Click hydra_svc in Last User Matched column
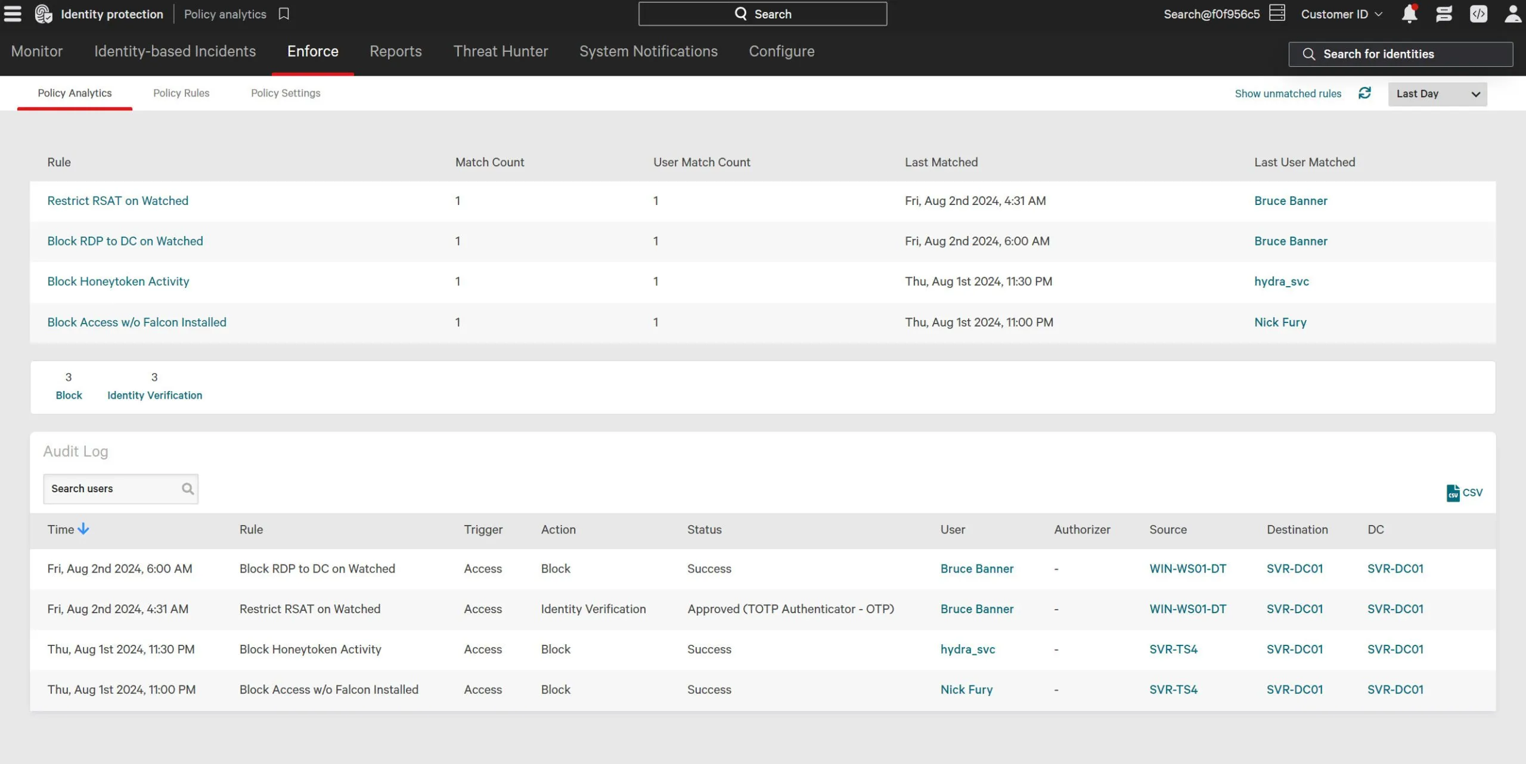 click(1282, 281)
